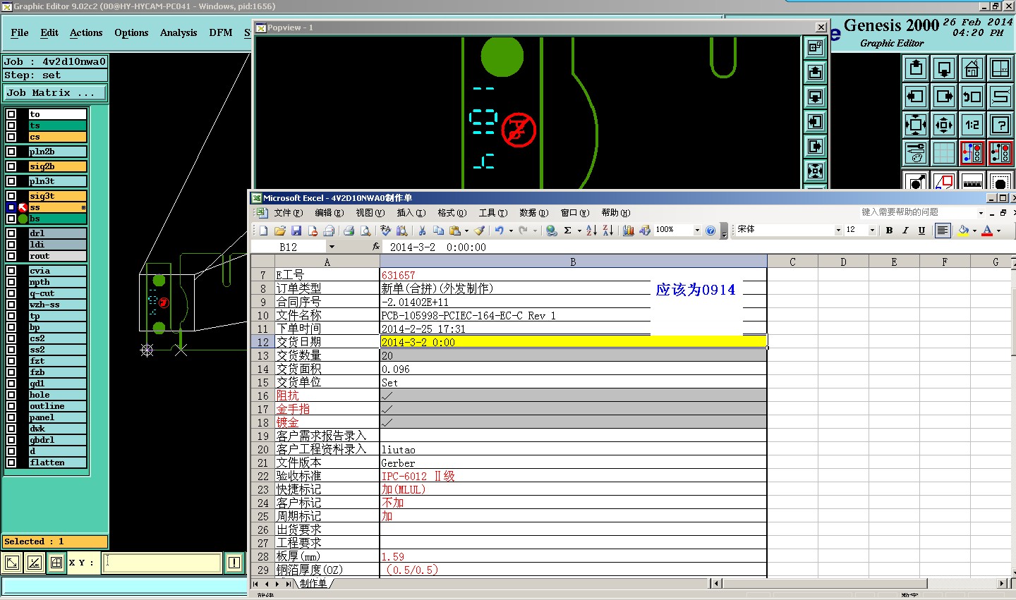Click the font color red A swatch
Viewport: 1016px width, 600px height.
987,231
